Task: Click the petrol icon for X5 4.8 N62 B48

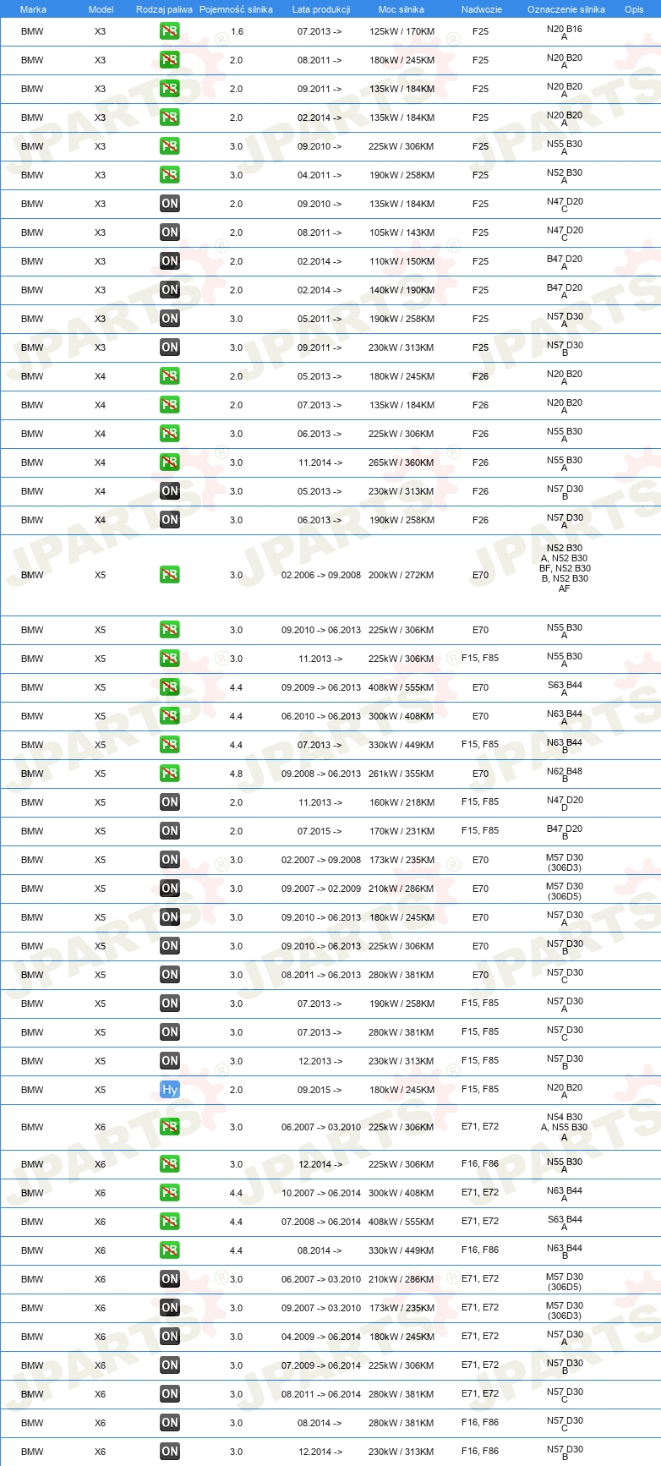Action: 170,774
